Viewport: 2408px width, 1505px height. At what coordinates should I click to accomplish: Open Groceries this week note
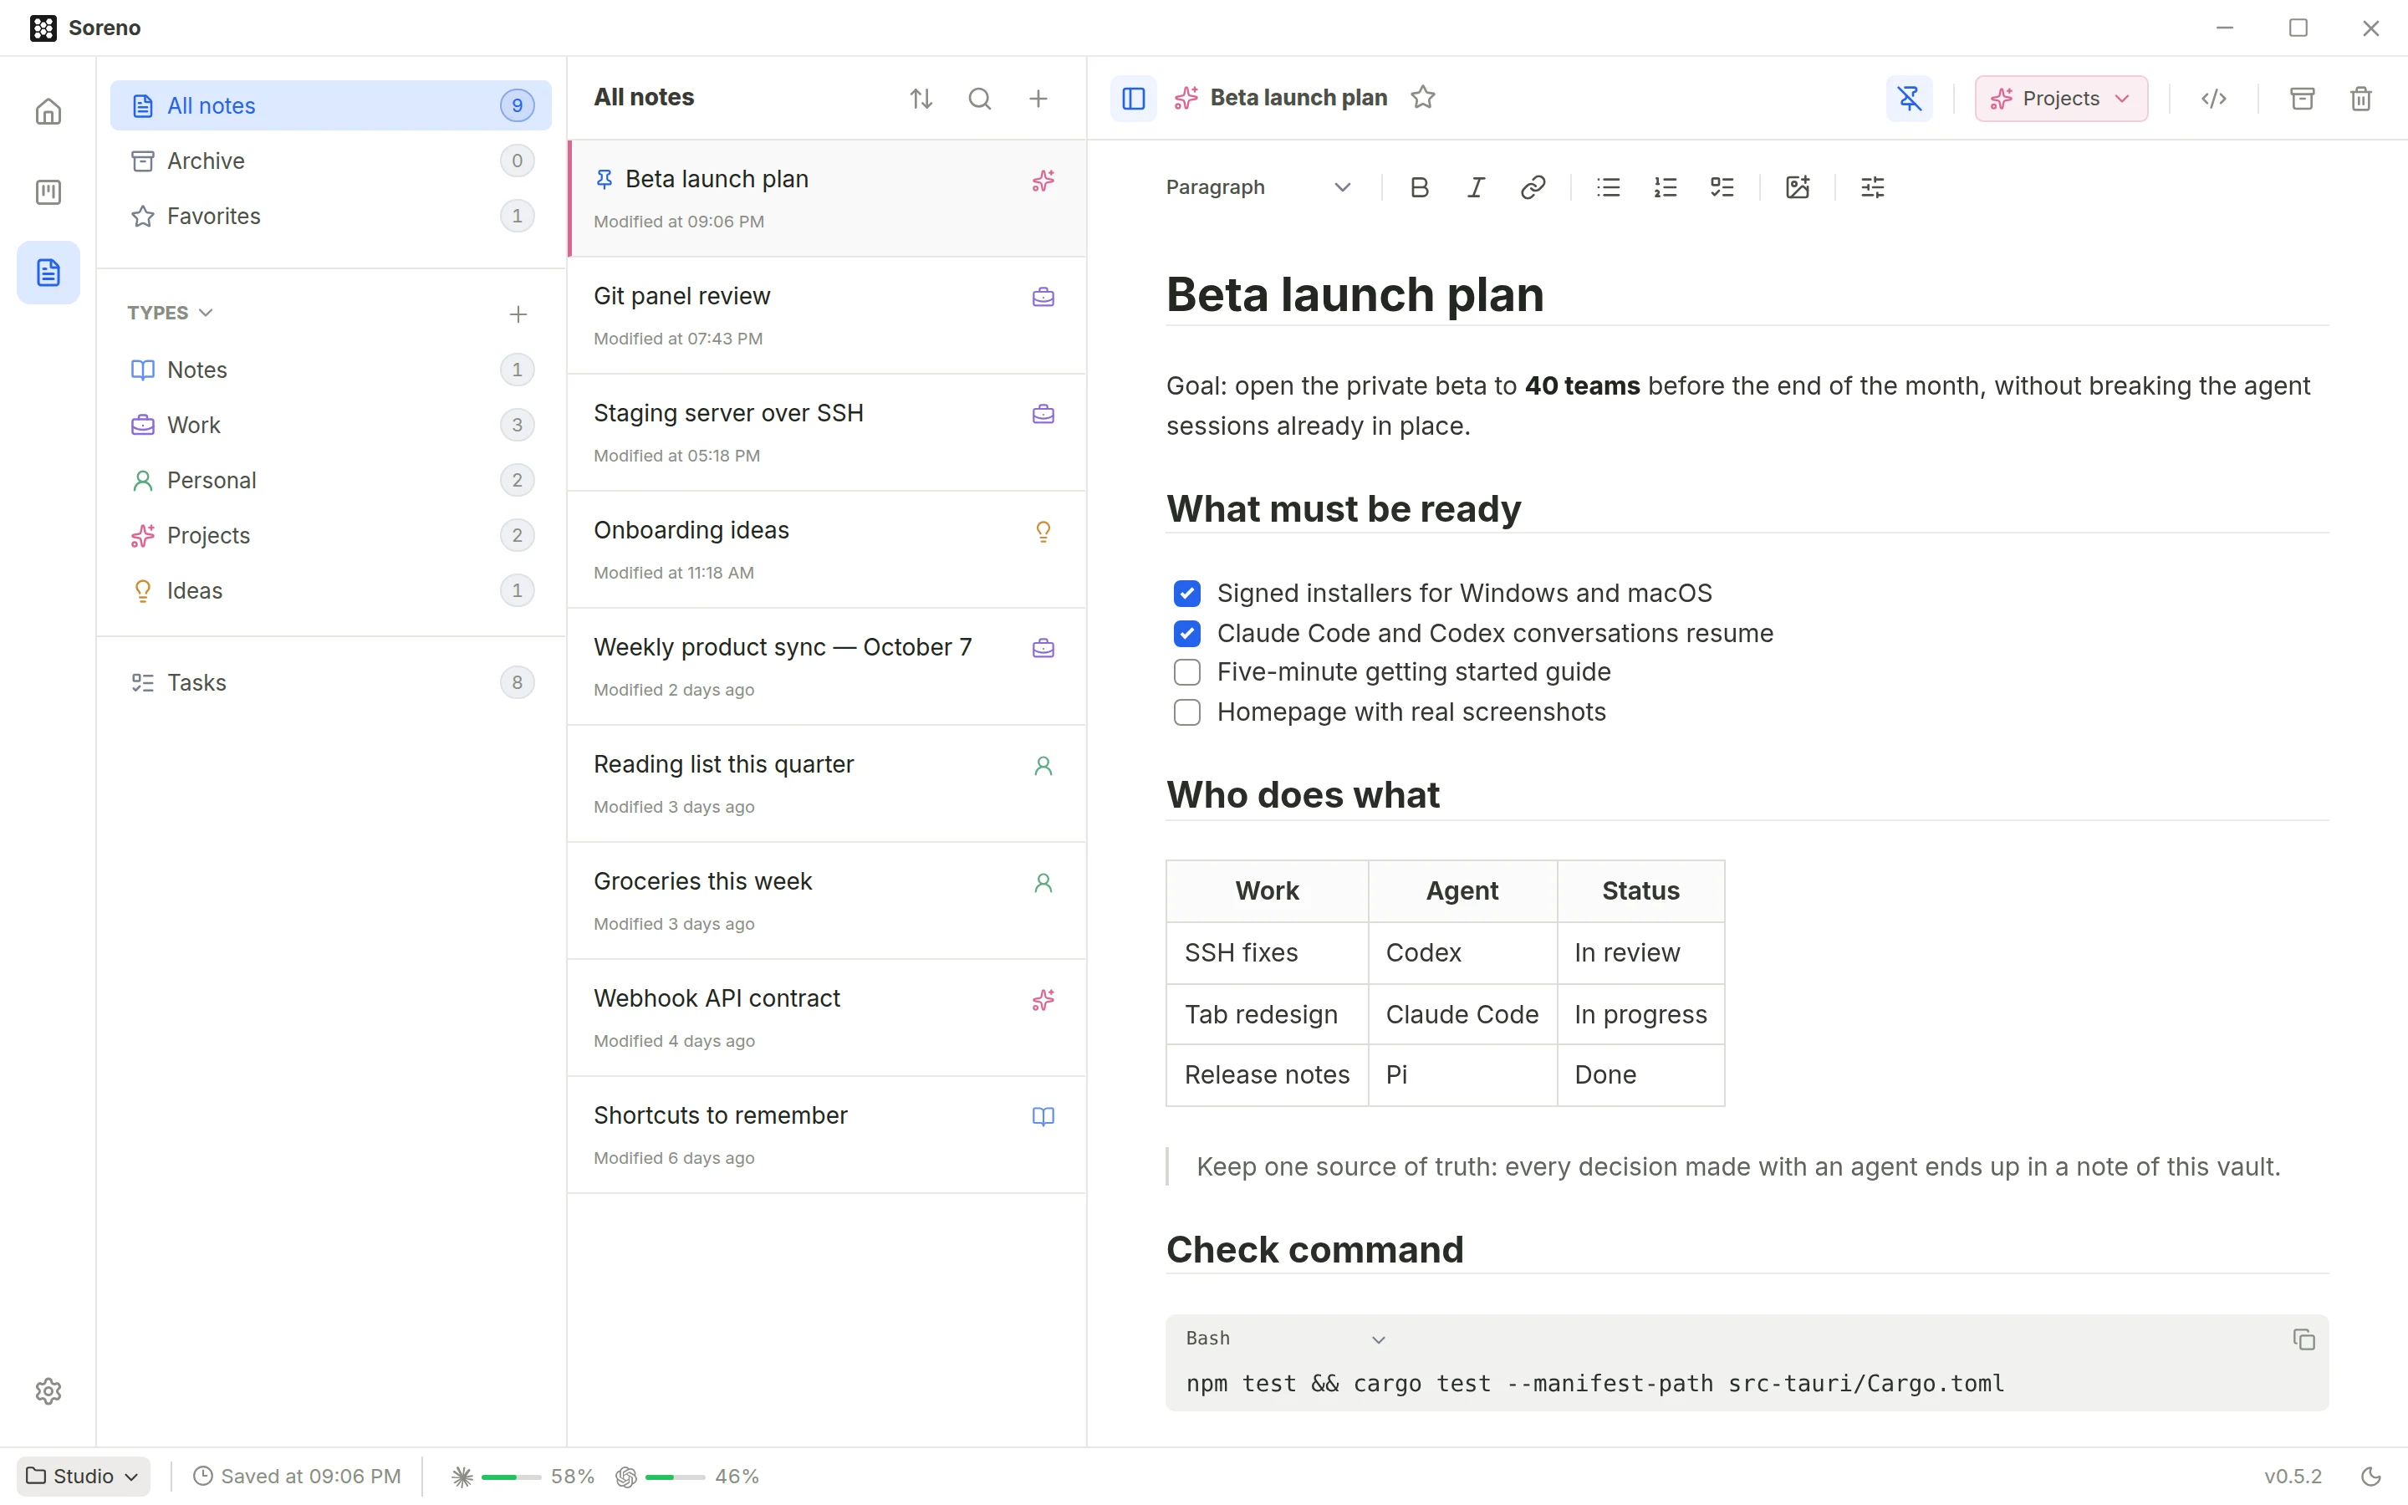coord(827,900)
